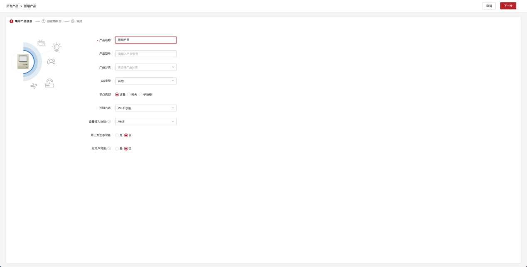Open the 产品分类 dropdown
527x267 pixels.
tap(145, 67)
